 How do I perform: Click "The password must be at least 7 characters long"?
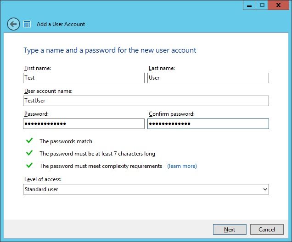click(x=97, y=154)
